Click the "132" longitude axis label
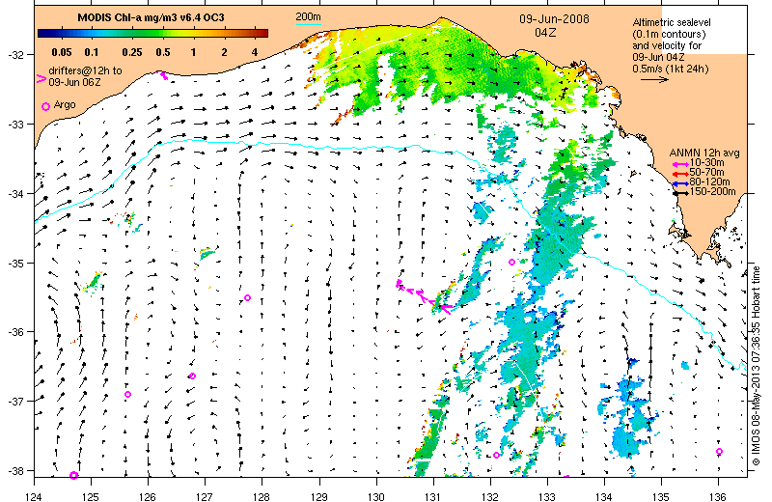Viewport: 772px width, 502px height. (490, 496)
